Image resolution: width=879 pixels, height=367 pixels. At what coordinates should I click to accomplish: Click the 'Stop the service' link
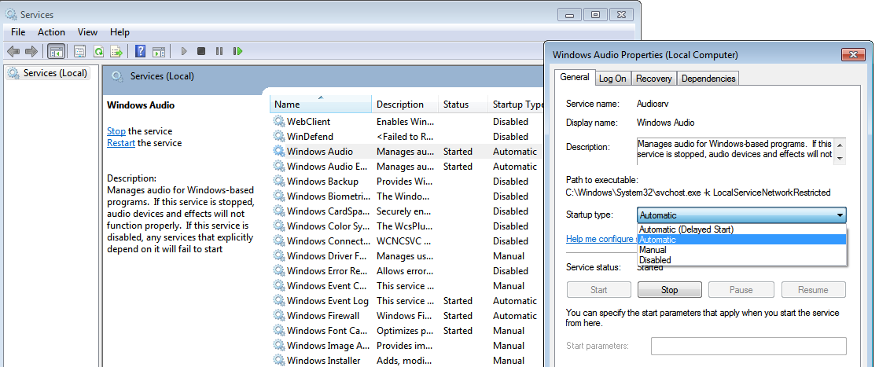[116, 131]
